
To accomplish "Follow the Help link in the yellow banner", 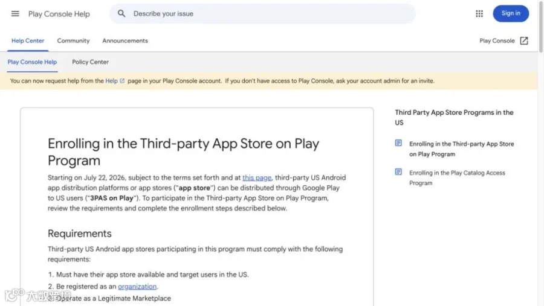I will (x=111, y=81).
